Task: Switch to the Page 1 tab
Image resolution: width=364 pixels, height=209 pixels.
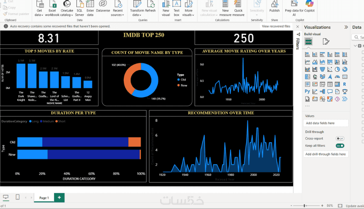Action: coord(44,198)
